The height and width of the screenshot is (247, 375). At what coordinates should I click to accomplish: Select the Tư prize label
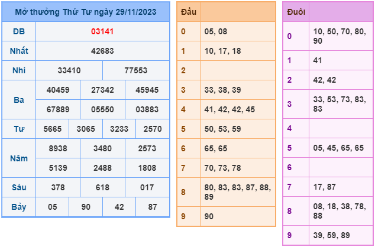[19, 129]
